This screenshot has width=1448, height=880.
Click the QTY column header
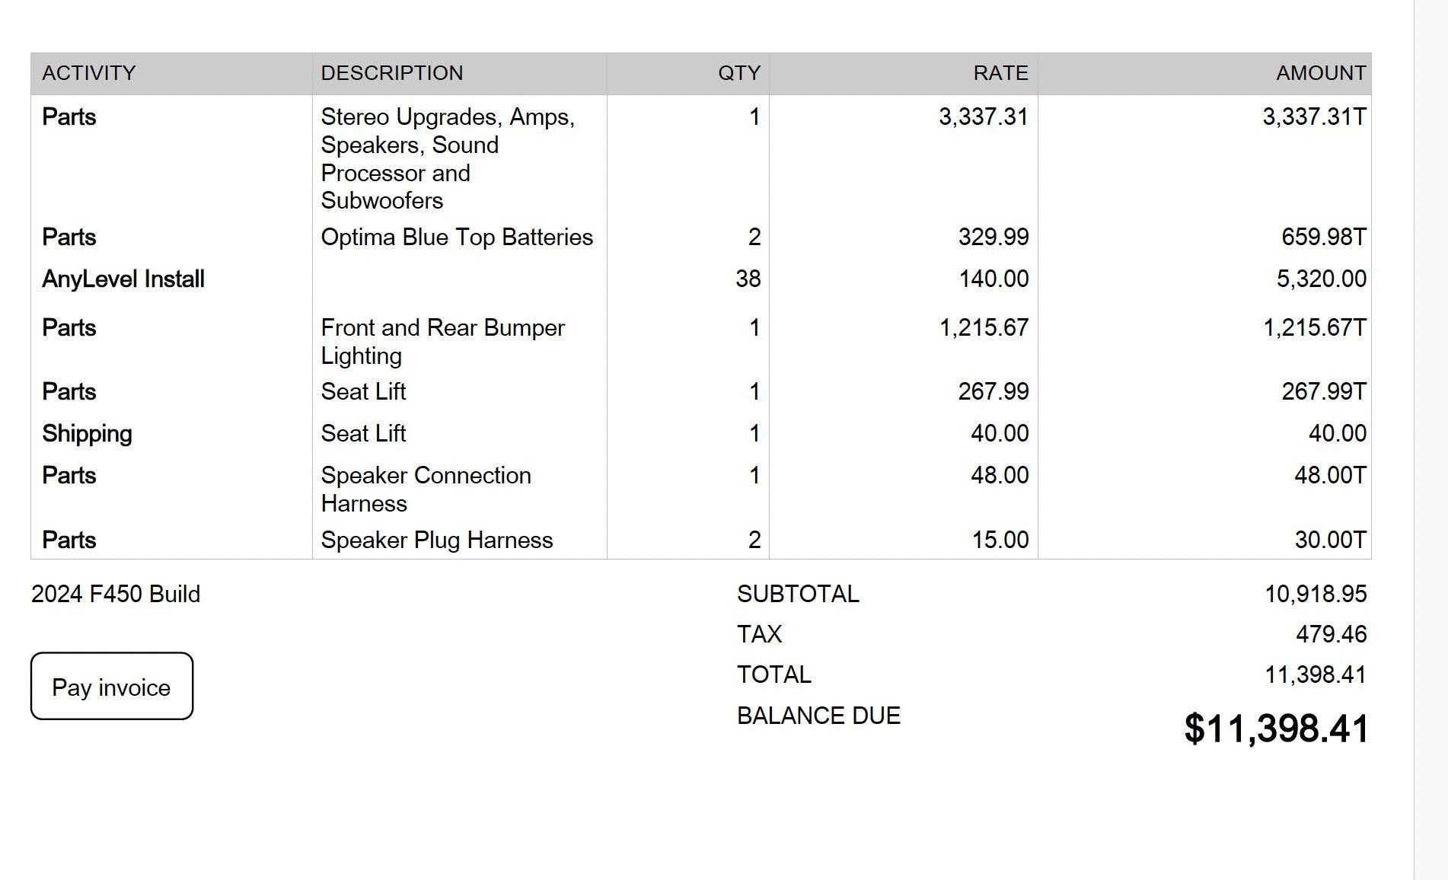(x=738, y=73)
